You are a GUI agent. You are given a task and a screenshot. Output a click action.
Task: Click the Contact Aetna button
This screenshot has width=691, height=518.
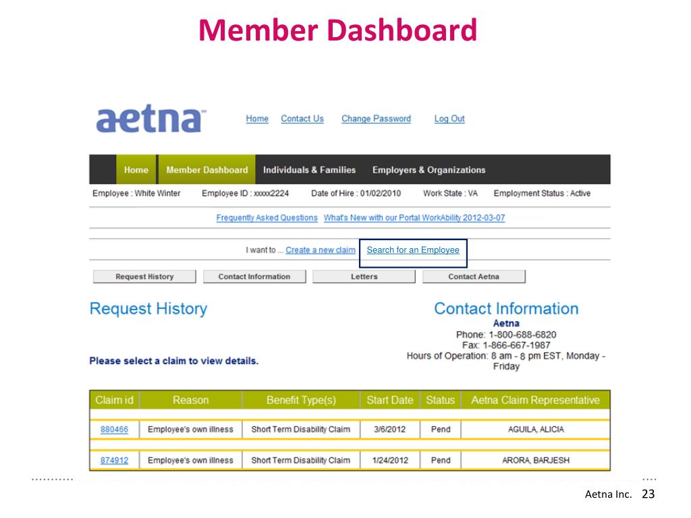[474, 277]
